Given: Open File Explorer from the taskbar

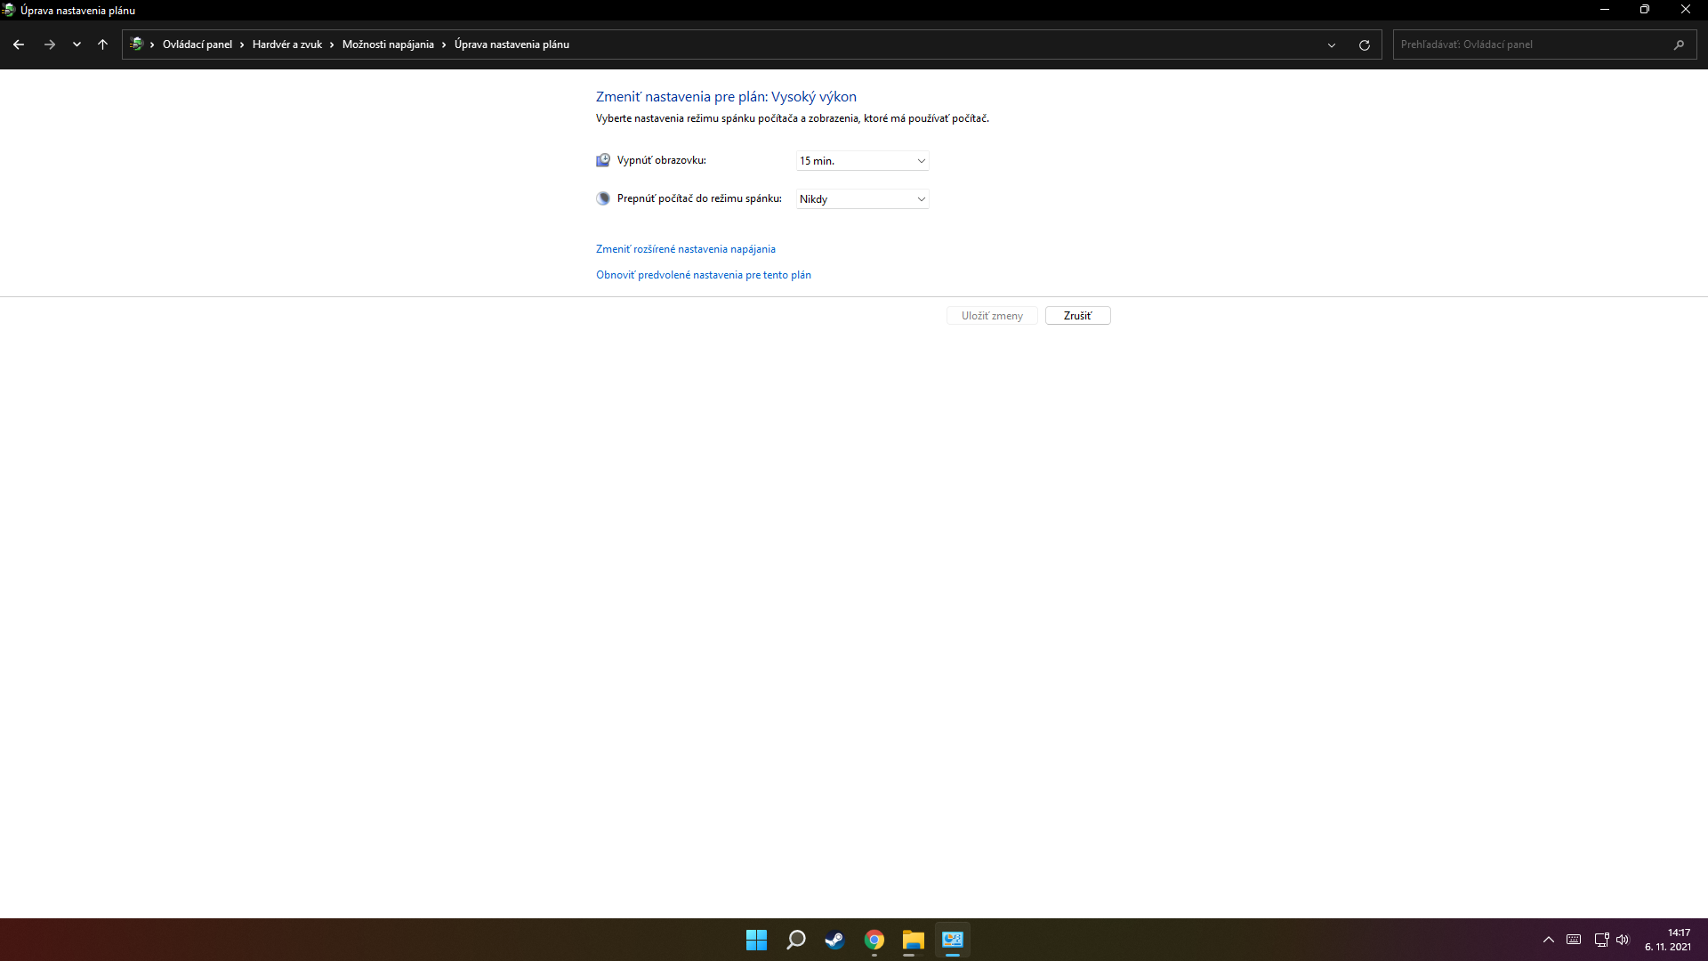Looking at the screenshot, I should click(913, 940).
